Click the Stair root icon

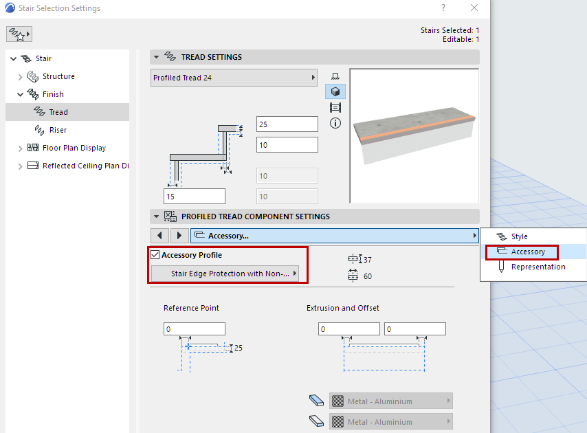pyautogui.click(x=26, y=58)
